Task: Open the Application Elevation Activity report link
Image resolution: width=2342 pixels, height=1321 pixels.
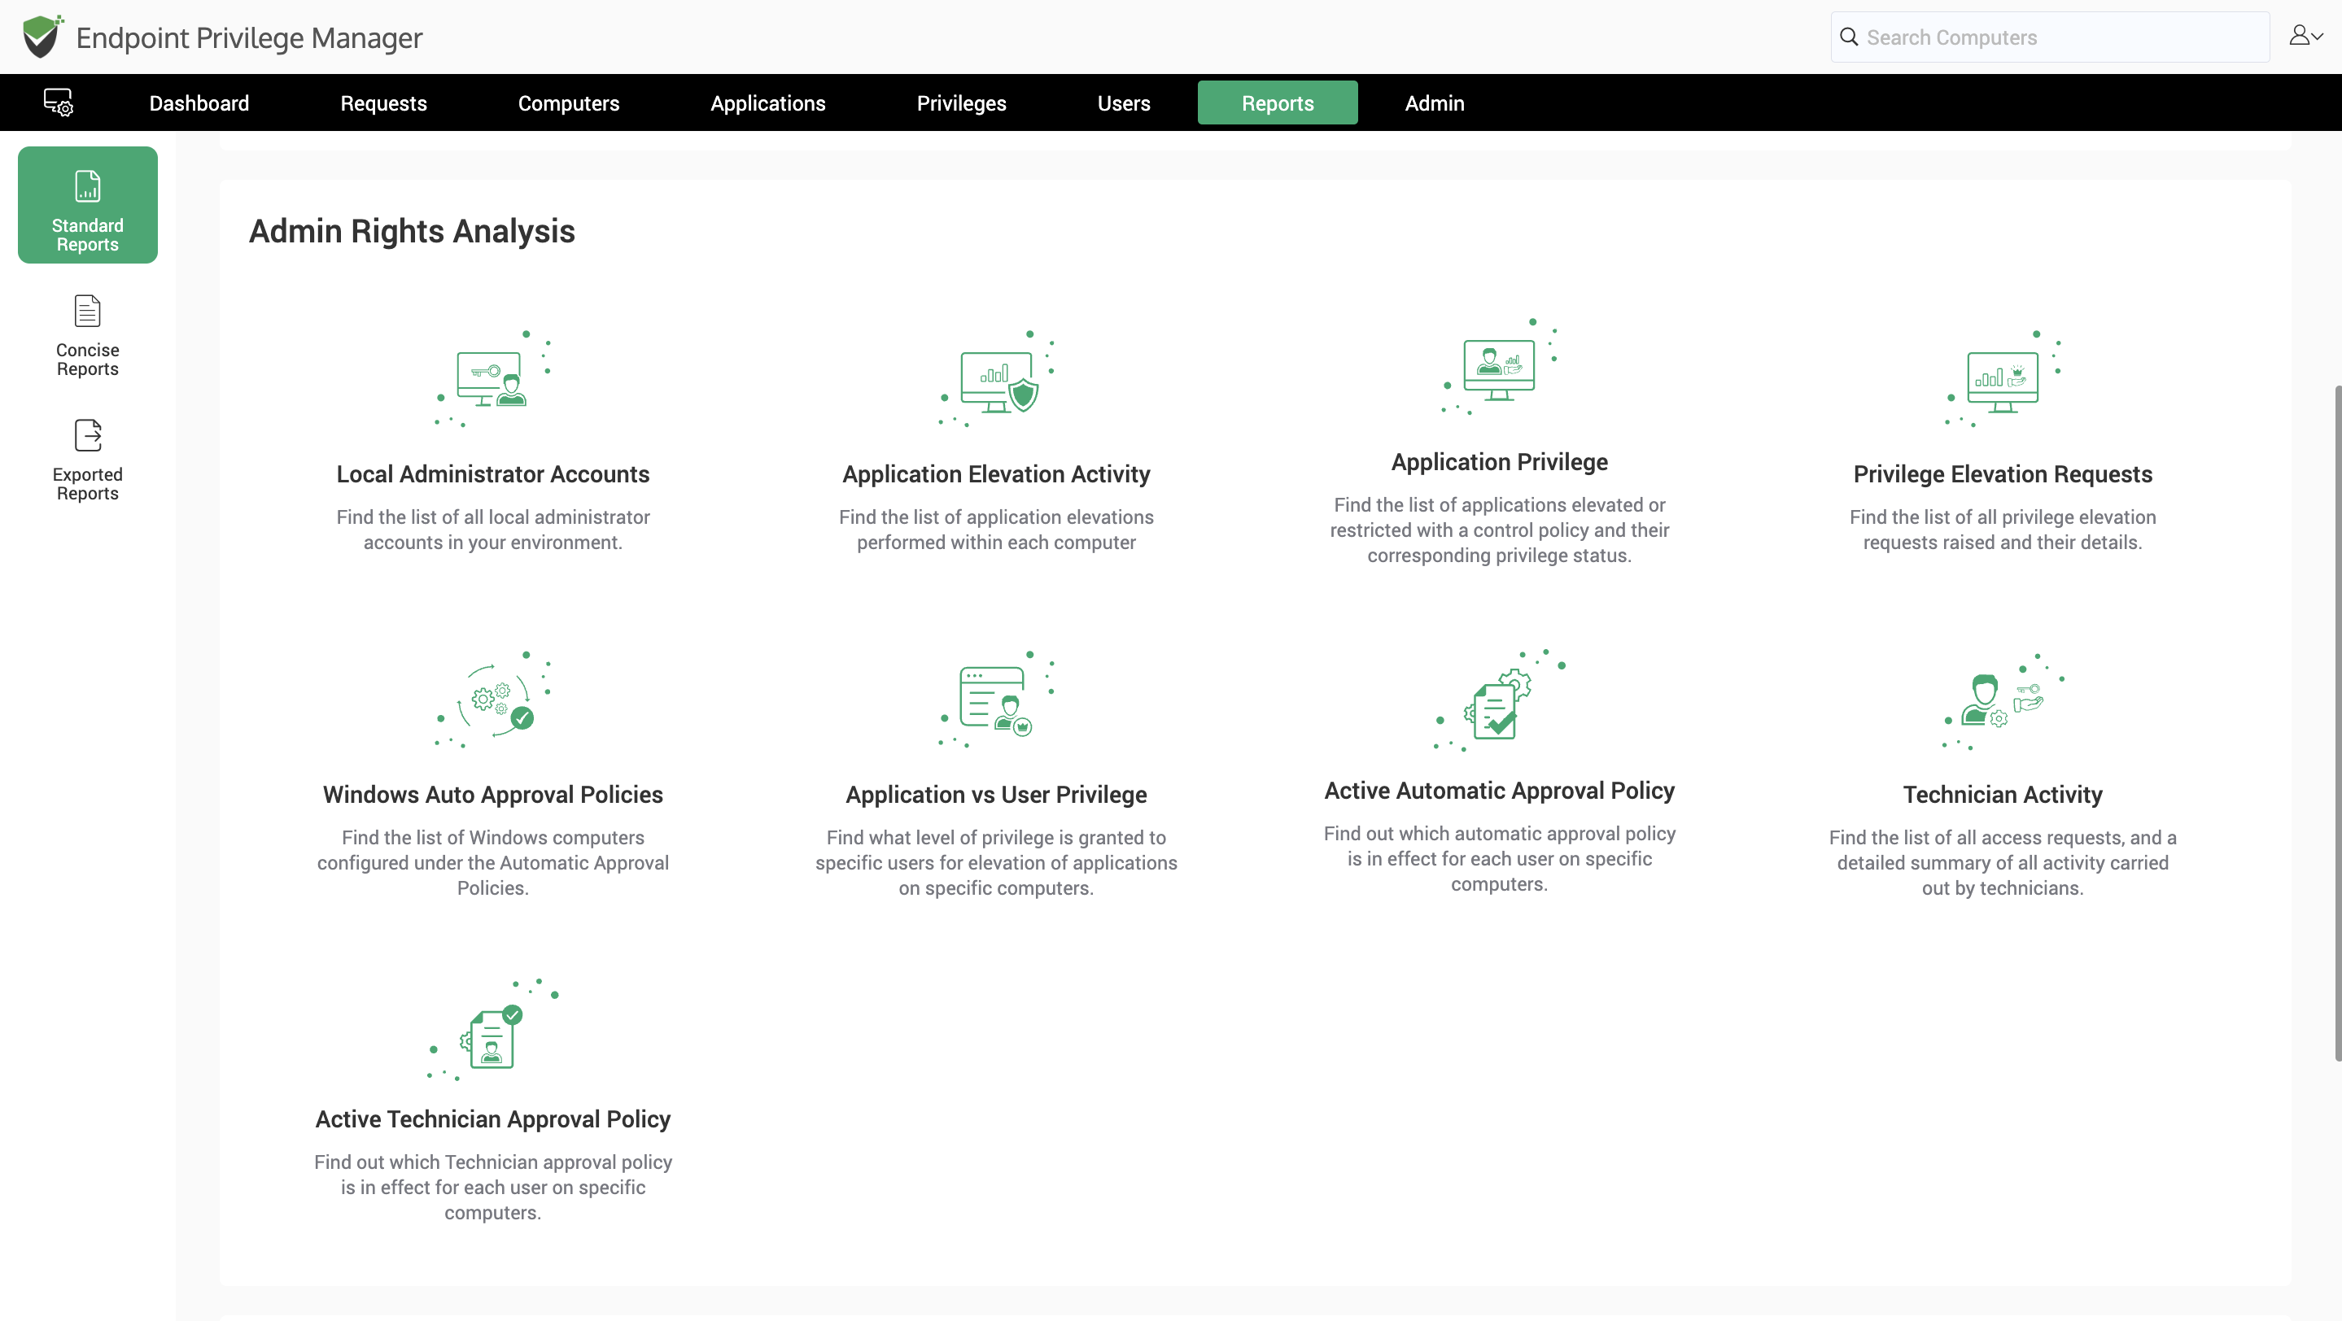Action: [996, 473]
